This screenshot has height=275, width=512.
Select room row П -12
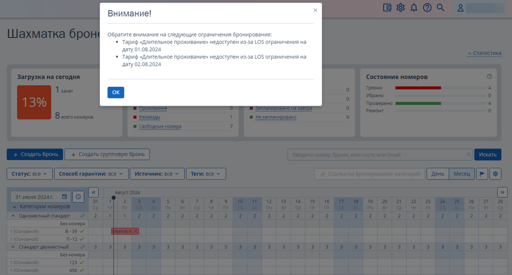[x=47, y=239]
